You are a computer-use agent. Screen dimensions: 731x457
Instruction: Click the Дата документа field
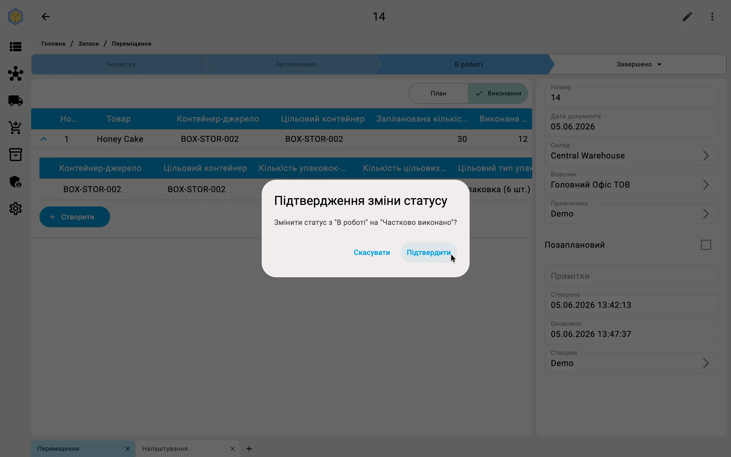pos(631,126)
